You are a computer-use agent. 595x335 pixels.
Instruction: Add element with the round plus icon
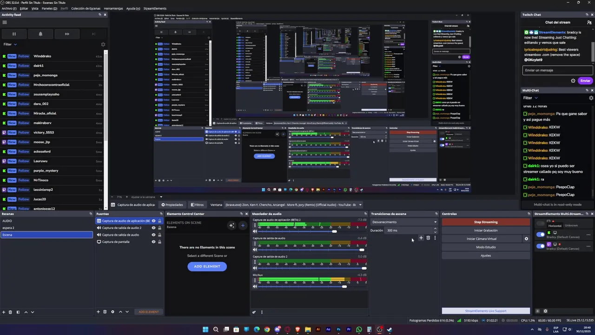tap(243, 226)
